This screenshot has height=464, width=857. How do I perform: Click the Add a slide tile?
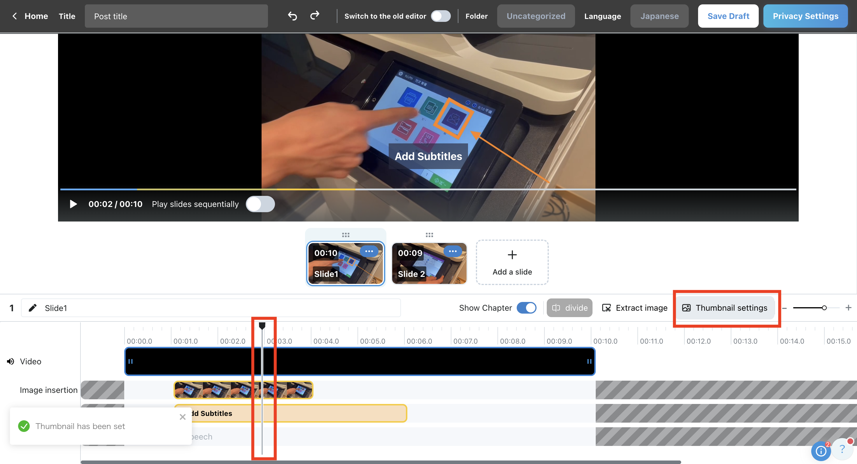click(x=512, y=262)
